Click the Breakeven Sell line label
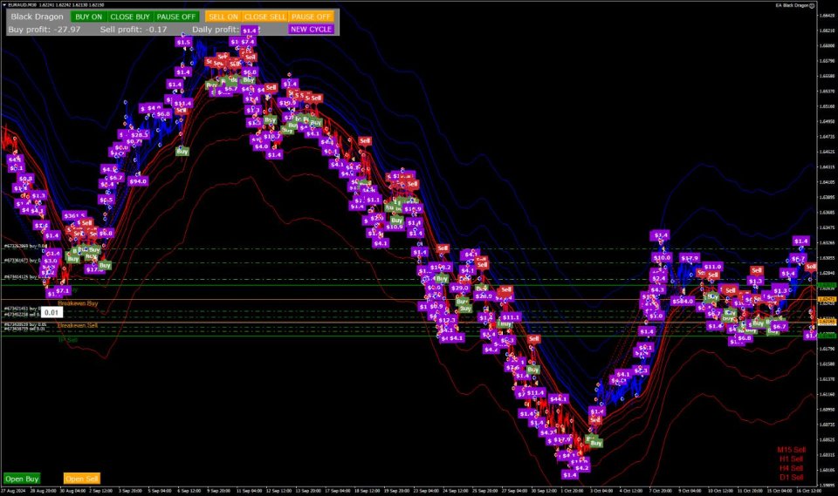The width and height of the screenshot is (838, 496). pos(78,325)
